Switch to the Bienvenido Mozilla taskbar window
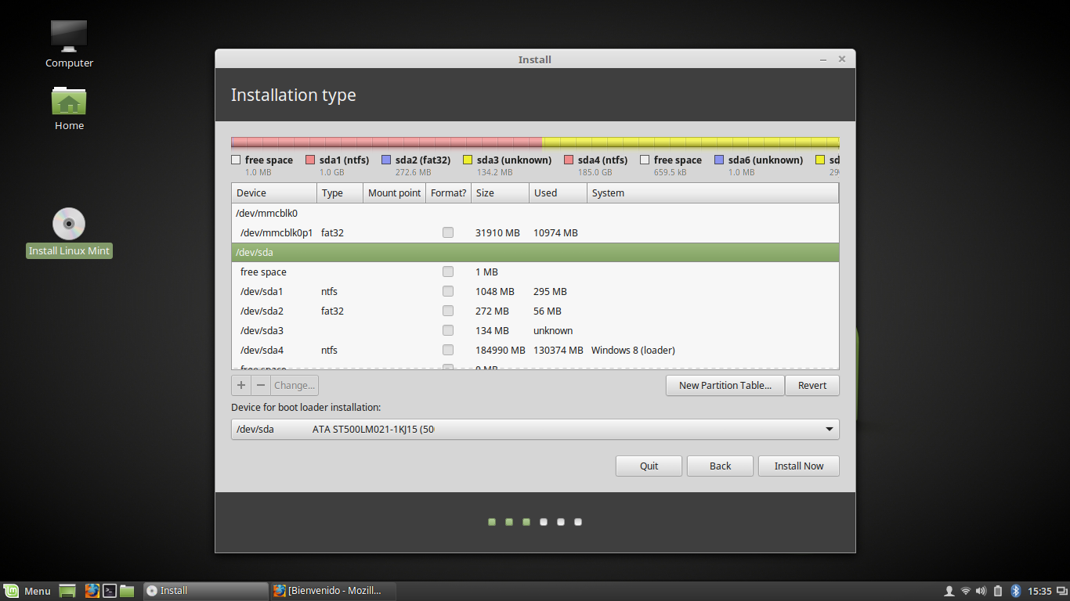 [x=333, y=591]
